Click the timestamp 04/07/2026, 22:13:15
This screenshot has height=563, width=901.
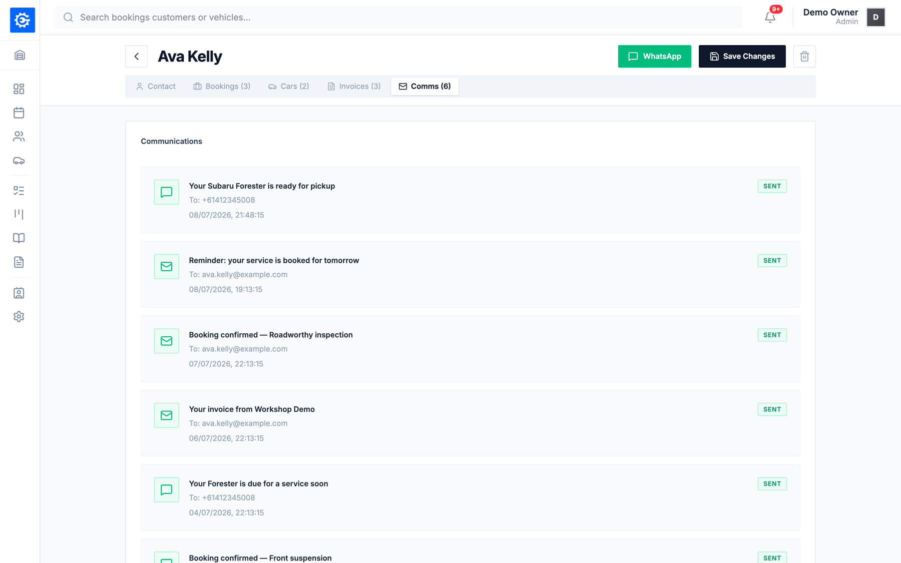tap(226, 513)
